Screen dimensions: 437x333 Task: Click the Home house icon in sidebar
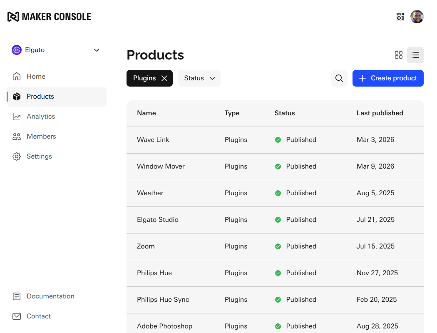pyautogui.click(x=17, y=77)
